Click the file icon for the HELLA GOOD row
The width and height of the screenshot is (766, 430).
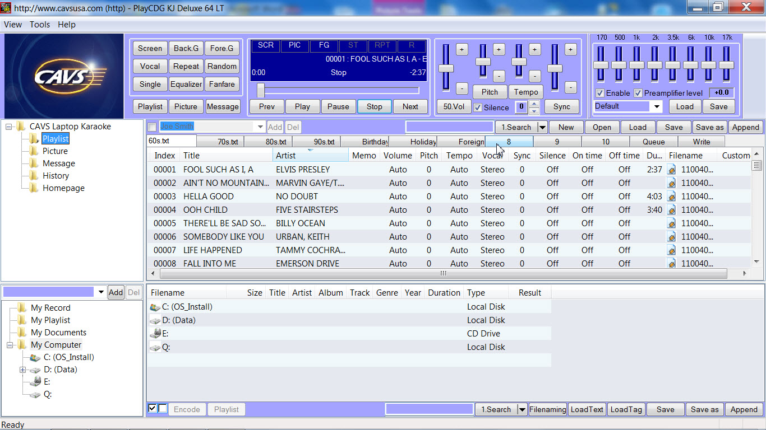(x=671, y=196)
